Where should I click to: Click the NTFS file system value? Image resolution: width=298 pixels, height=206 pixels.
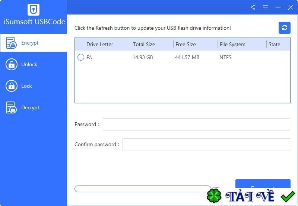click(225, 57)
